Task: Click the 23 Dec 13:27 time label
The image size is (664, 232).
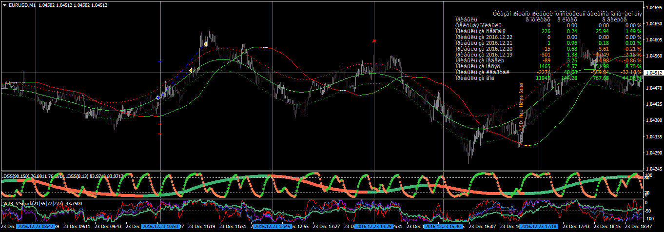Action: click(x=328, y=227)
